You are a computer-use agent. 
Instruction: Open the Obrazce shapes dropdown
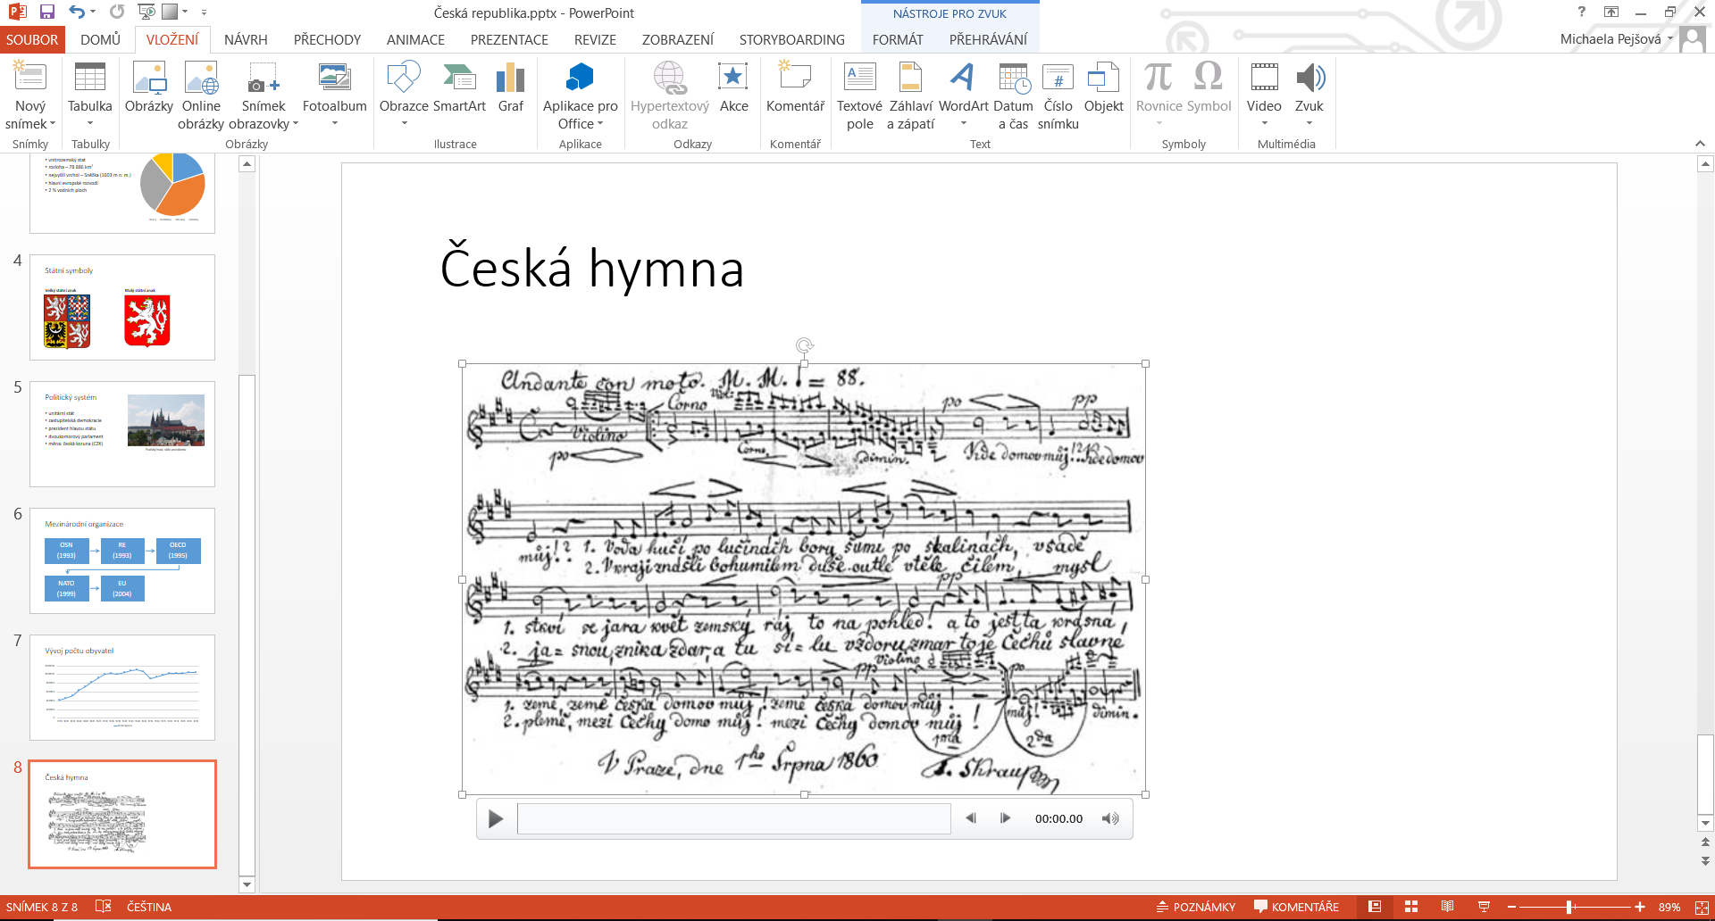(404, 123)
